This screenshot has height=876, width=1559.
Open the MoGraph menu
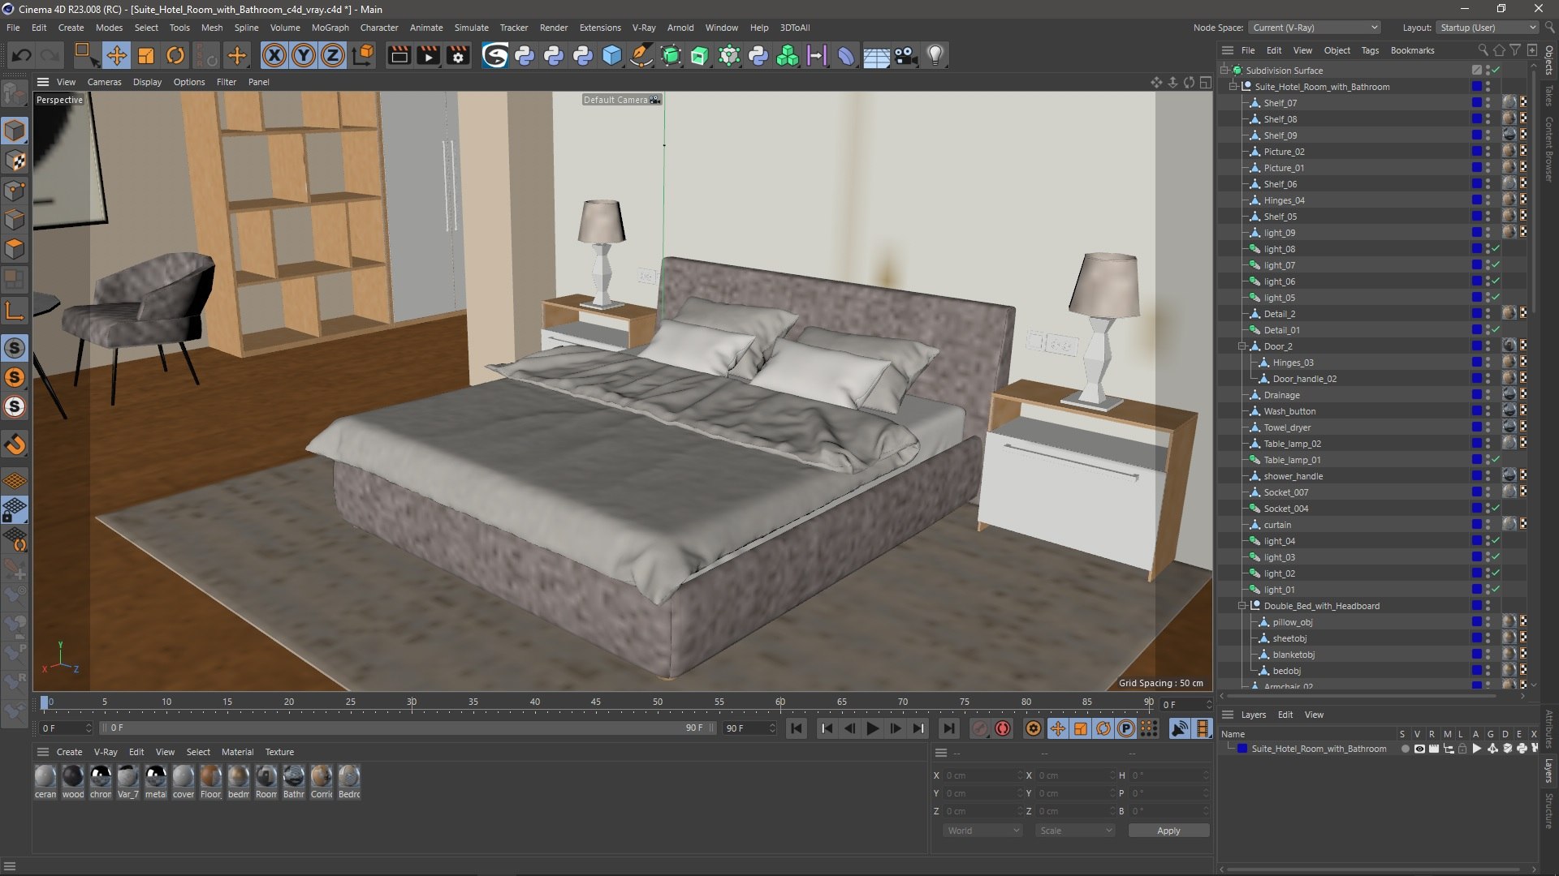tap(330, 28)
